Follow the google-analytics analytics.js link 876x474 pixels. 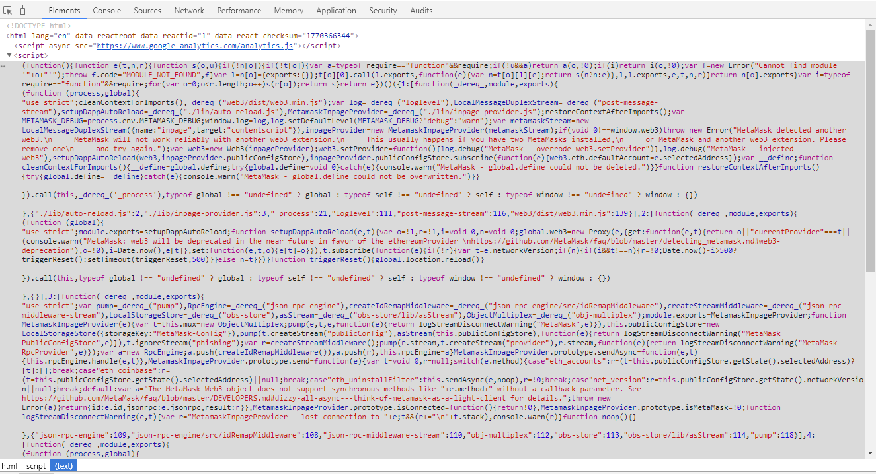pyautogui.click(x=194, y=46)
